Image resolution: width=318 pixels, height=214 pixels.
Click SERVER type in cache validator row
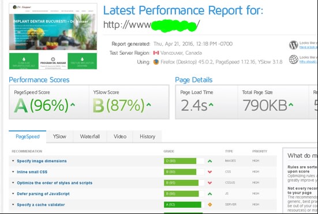click(231, 204)
